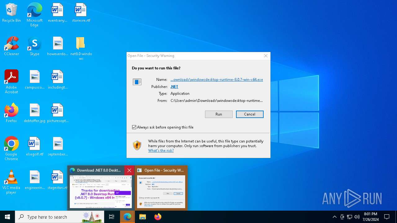397x223 pixels.
Task: Click the Edge icon in the taskbar
Action: (x=127, y=217)
